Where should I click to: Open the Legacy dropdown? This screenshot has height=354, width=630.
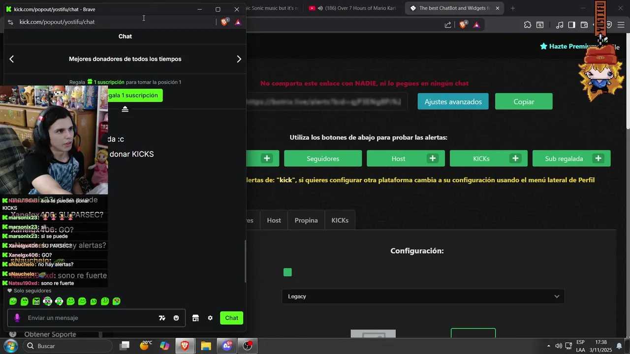coord(423,296)
